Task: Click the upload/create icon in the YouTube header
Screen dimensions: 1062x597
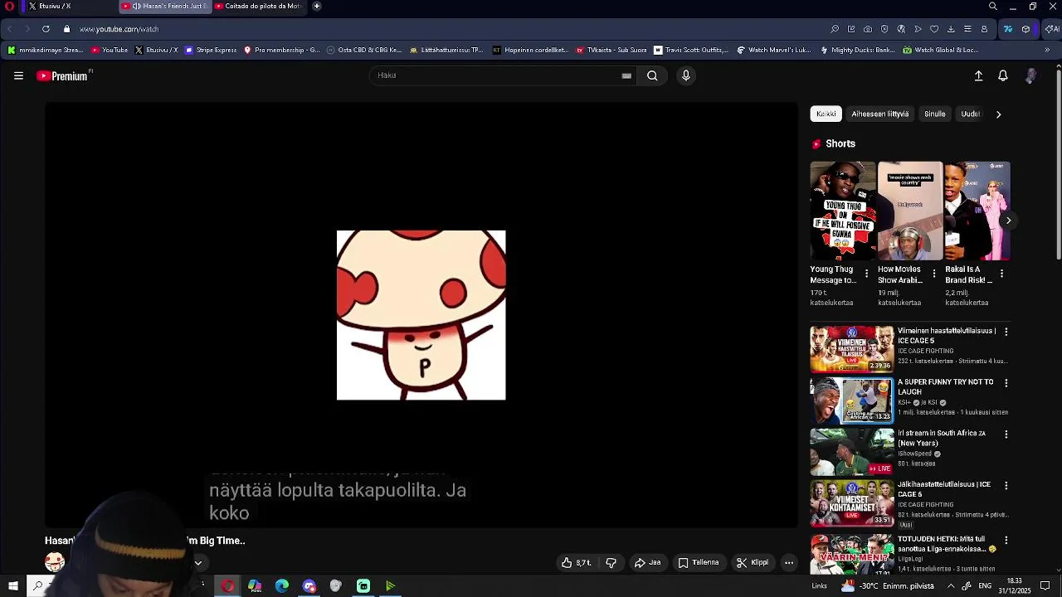Action: point(978,75)
